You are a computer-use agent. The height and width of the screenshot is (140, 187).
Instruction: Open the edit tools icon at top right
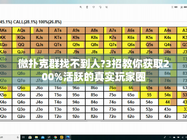(181, 7)
